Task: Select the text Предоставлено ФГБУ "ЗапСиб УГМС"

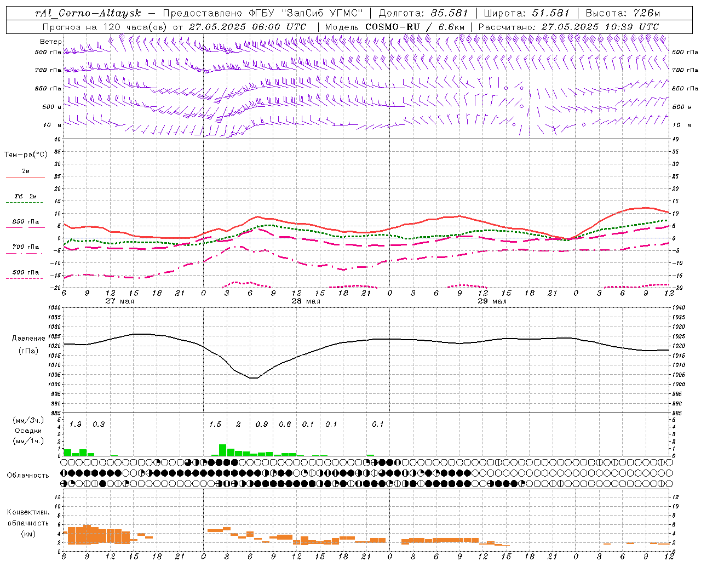Action: (x=264, y=13)
